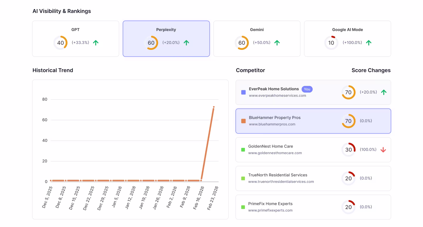Click GoldenNest's green color square
Image resolution: width=423 pixels, height=227 pixels.
tap(243, 149)
